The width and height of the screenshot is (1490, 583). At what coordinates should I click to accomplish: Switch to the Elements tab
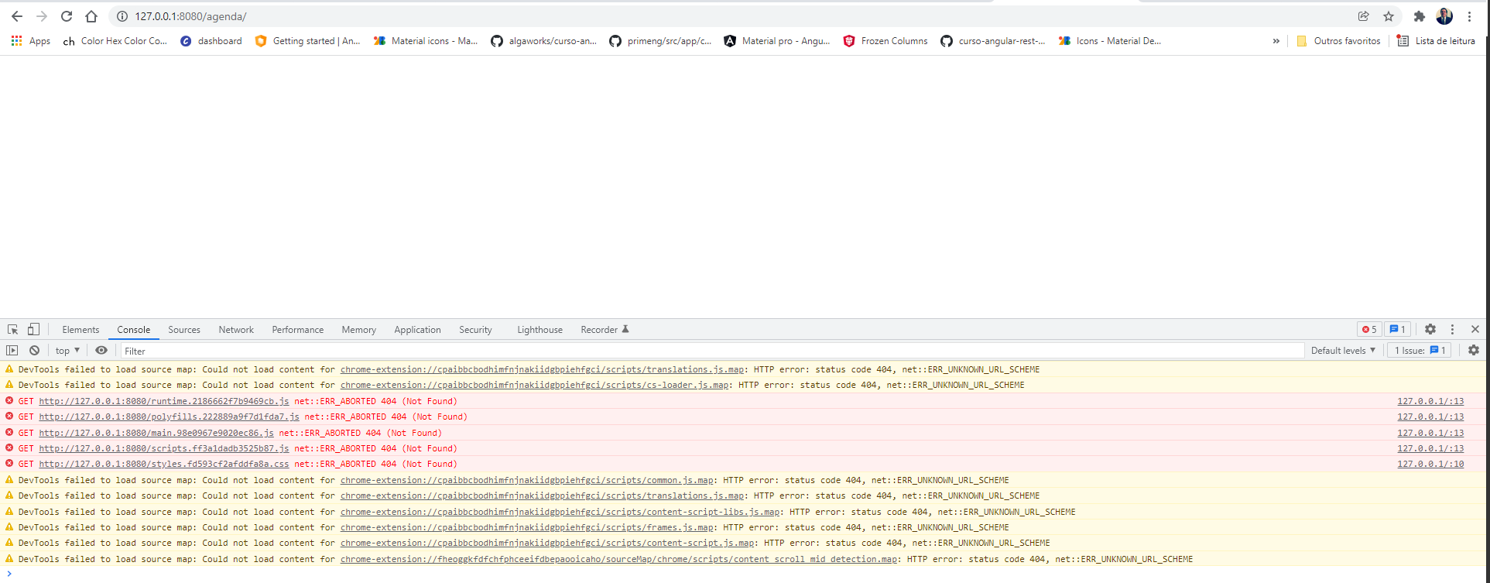click(x=80, y=330)
